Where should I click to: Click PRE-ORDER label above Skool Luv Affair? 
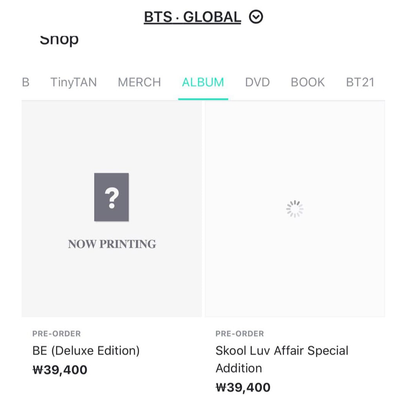[x=240, y=334]
